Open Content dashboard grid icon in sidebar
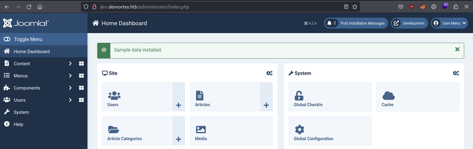 coord(81,64)
